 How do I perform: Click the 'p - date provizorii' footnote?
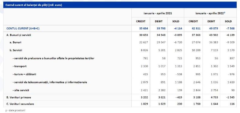click(15, 110)
